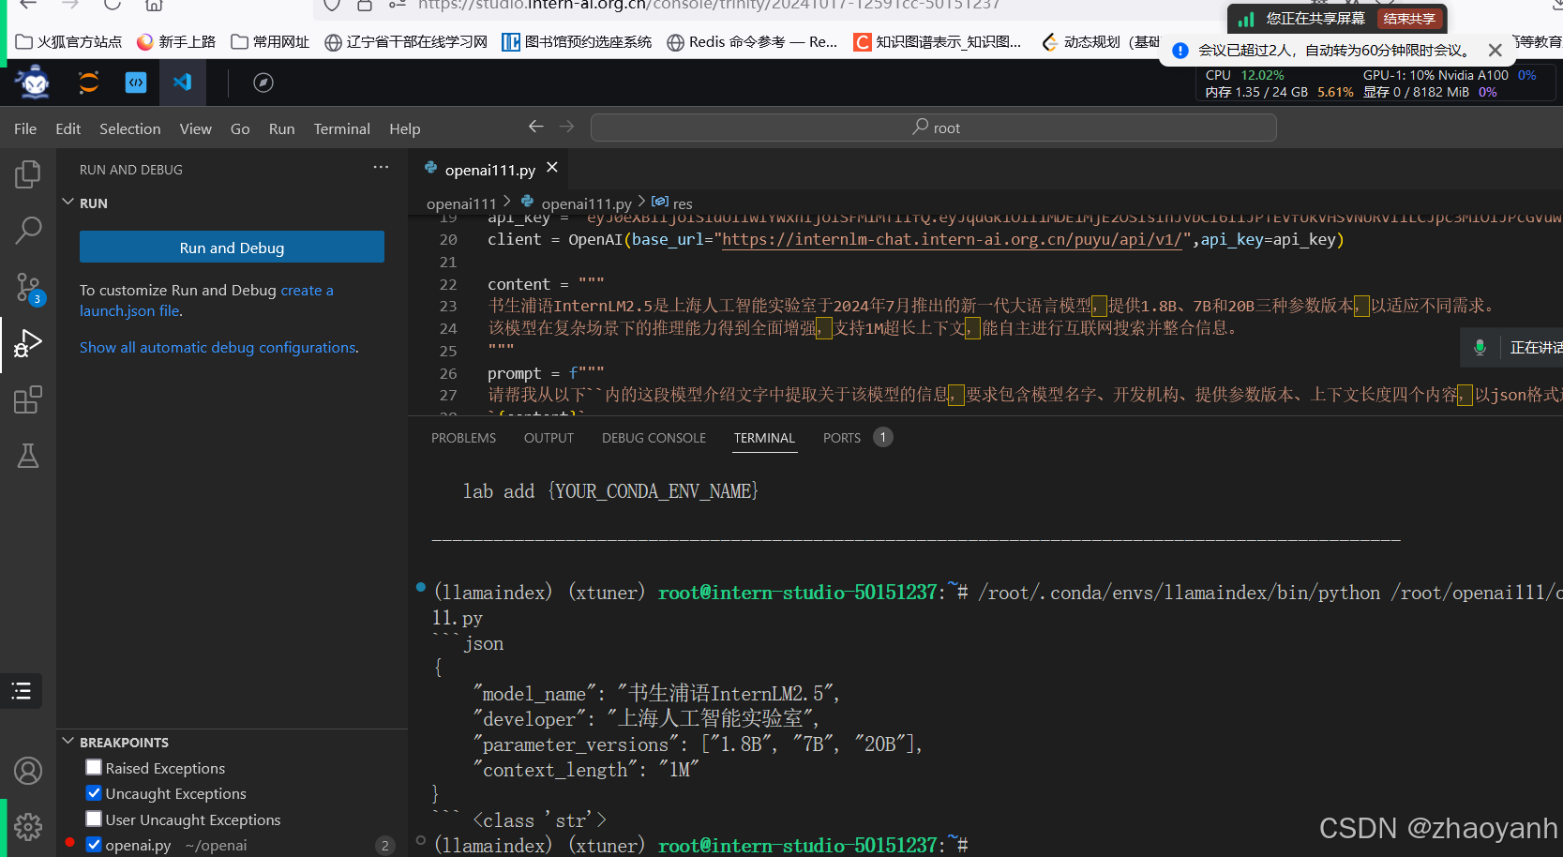This screenshot has width=1563, height=857.
Task: Switch to the DEBUG CONSOLE tab
Action: point(654,437)
